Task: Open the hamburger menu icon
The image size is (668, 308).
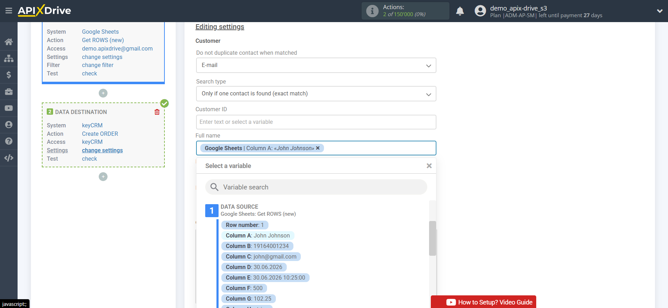Action: point(9,11)
